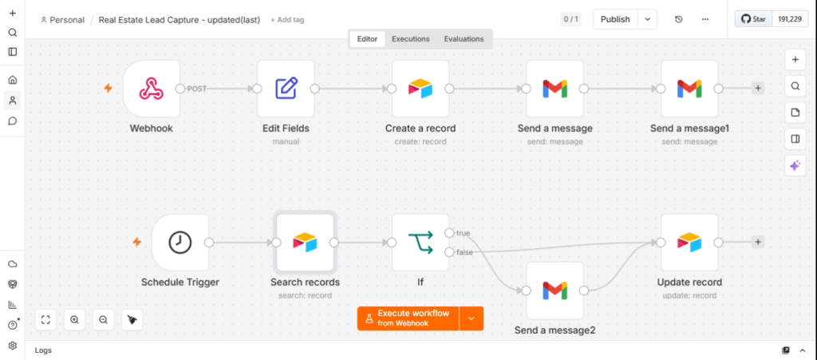Open the three-dot workflow options menu

[x=705, y=19]
